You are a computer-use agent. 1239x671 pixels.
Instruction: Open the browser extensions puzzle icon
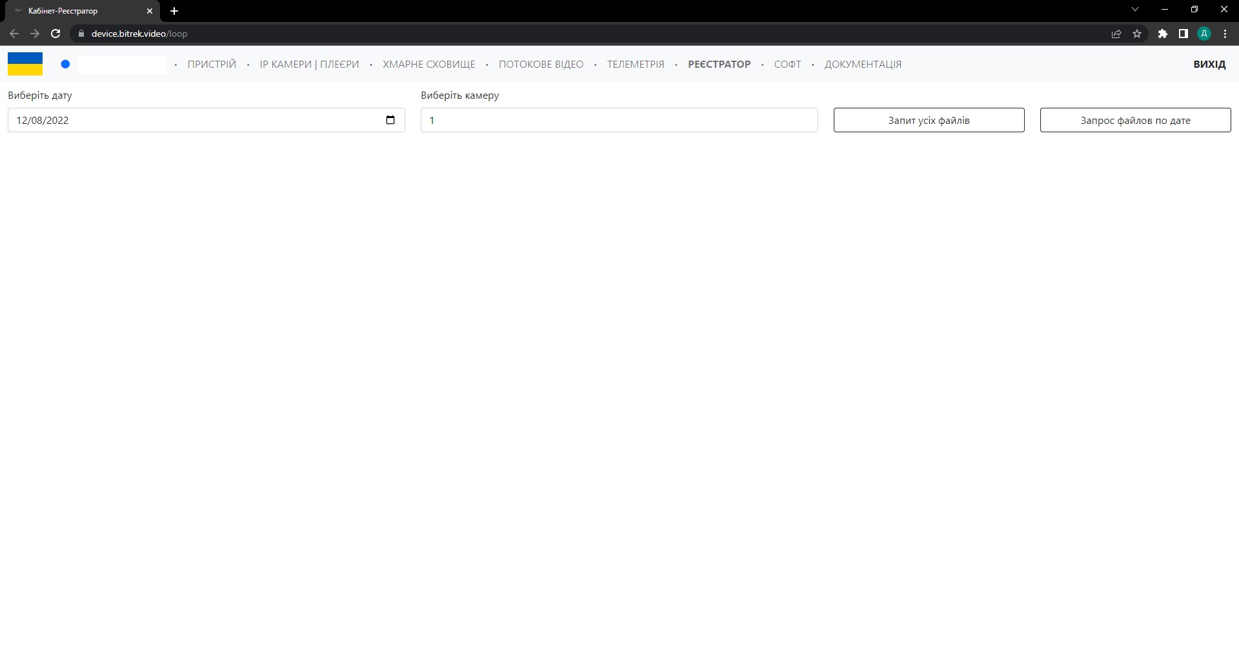[1162, 34]
